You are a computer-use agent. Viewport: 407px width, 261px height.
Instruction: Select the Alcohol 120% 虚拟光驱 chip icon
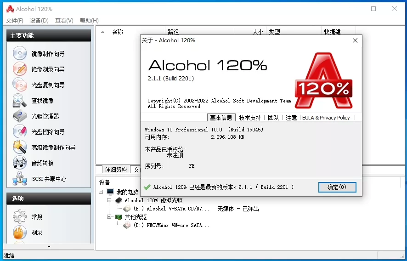pos(119,200)
